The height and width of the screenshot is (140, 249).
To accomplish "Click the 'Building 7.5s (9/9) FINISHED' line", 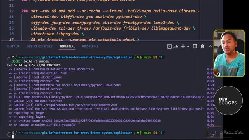I will tap(34, 65).
